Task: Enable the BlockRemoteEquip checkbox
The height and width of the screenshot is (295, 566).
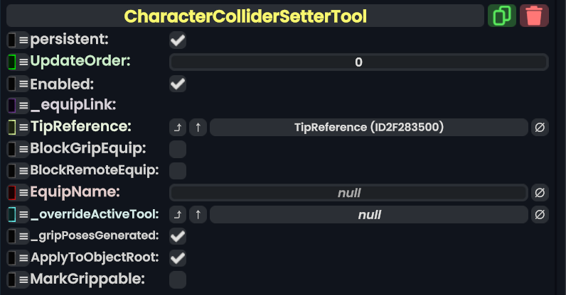Action: [x=178, y=171]
